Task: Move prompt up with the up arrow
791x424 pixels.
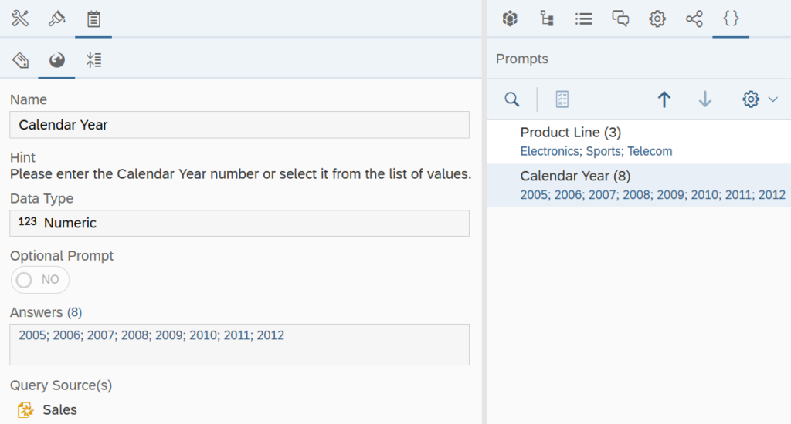Action: click(664, 99)
